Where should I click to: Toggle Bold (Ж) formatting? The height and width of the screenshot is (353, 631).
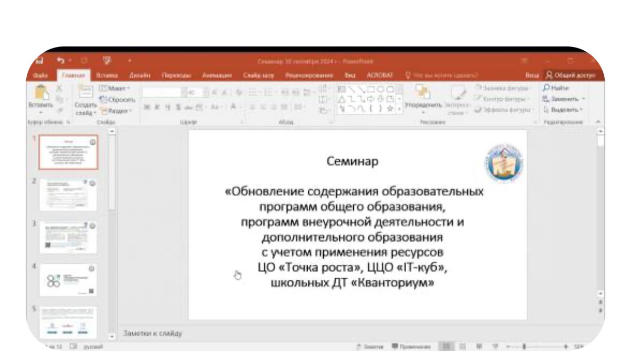coord(147,107)
